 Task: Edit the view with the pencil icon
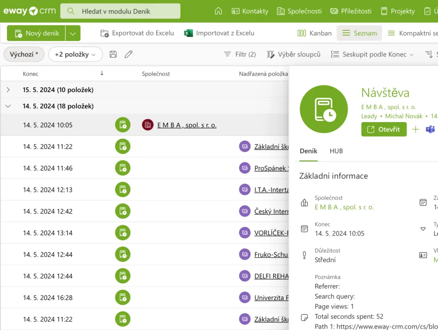(128, 54)
